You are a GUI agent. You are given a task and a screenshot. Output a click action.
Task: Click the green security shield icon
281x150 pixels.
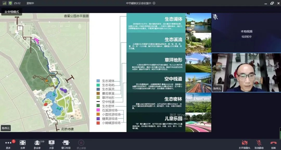point(10,3)
